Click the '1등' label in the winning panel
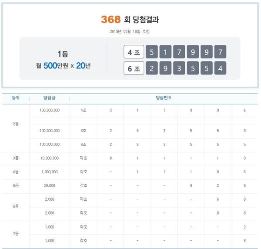 (x=63, y=54)
